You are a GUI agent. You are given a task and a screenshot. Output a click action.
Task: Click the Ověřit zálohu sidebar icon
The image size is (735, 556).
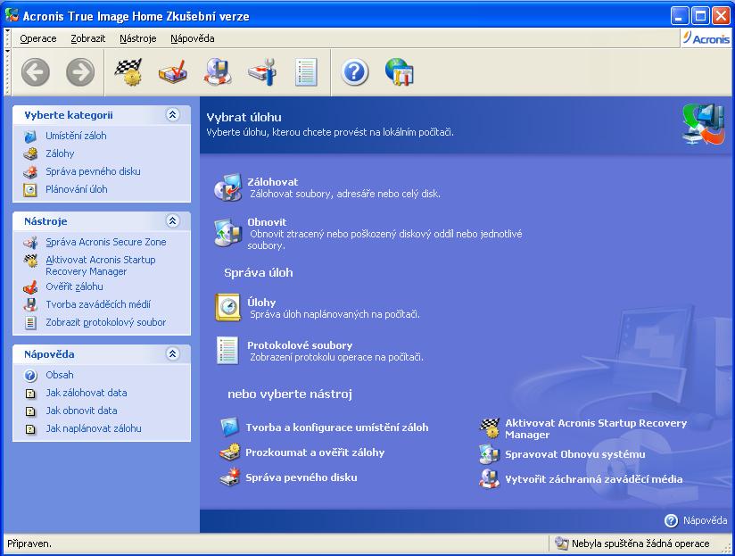pos(30,286)
